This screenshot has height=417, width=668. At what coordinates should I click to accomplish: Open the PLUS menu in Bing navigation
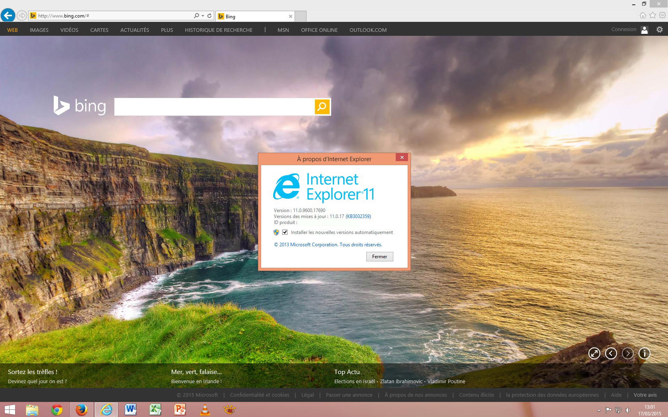(x=167, y=30)
